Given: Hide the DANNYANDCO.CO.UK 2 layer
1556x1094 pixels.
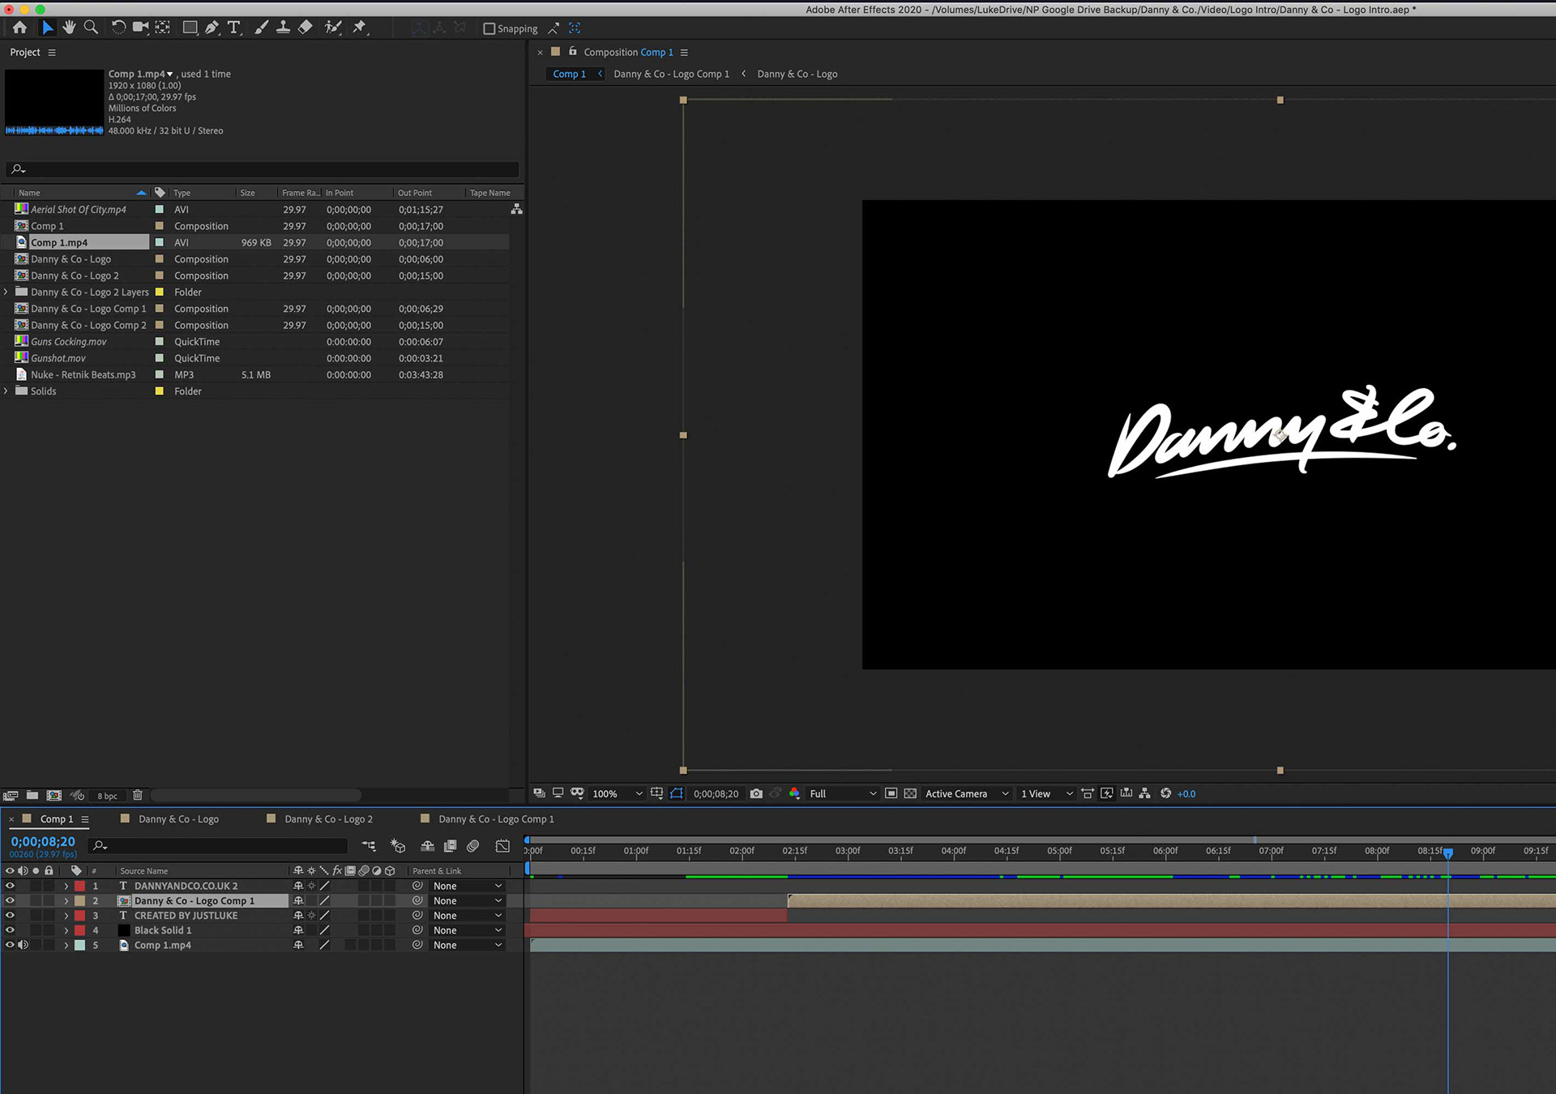Looking at the screenshot, I should [x=10, y=886].
